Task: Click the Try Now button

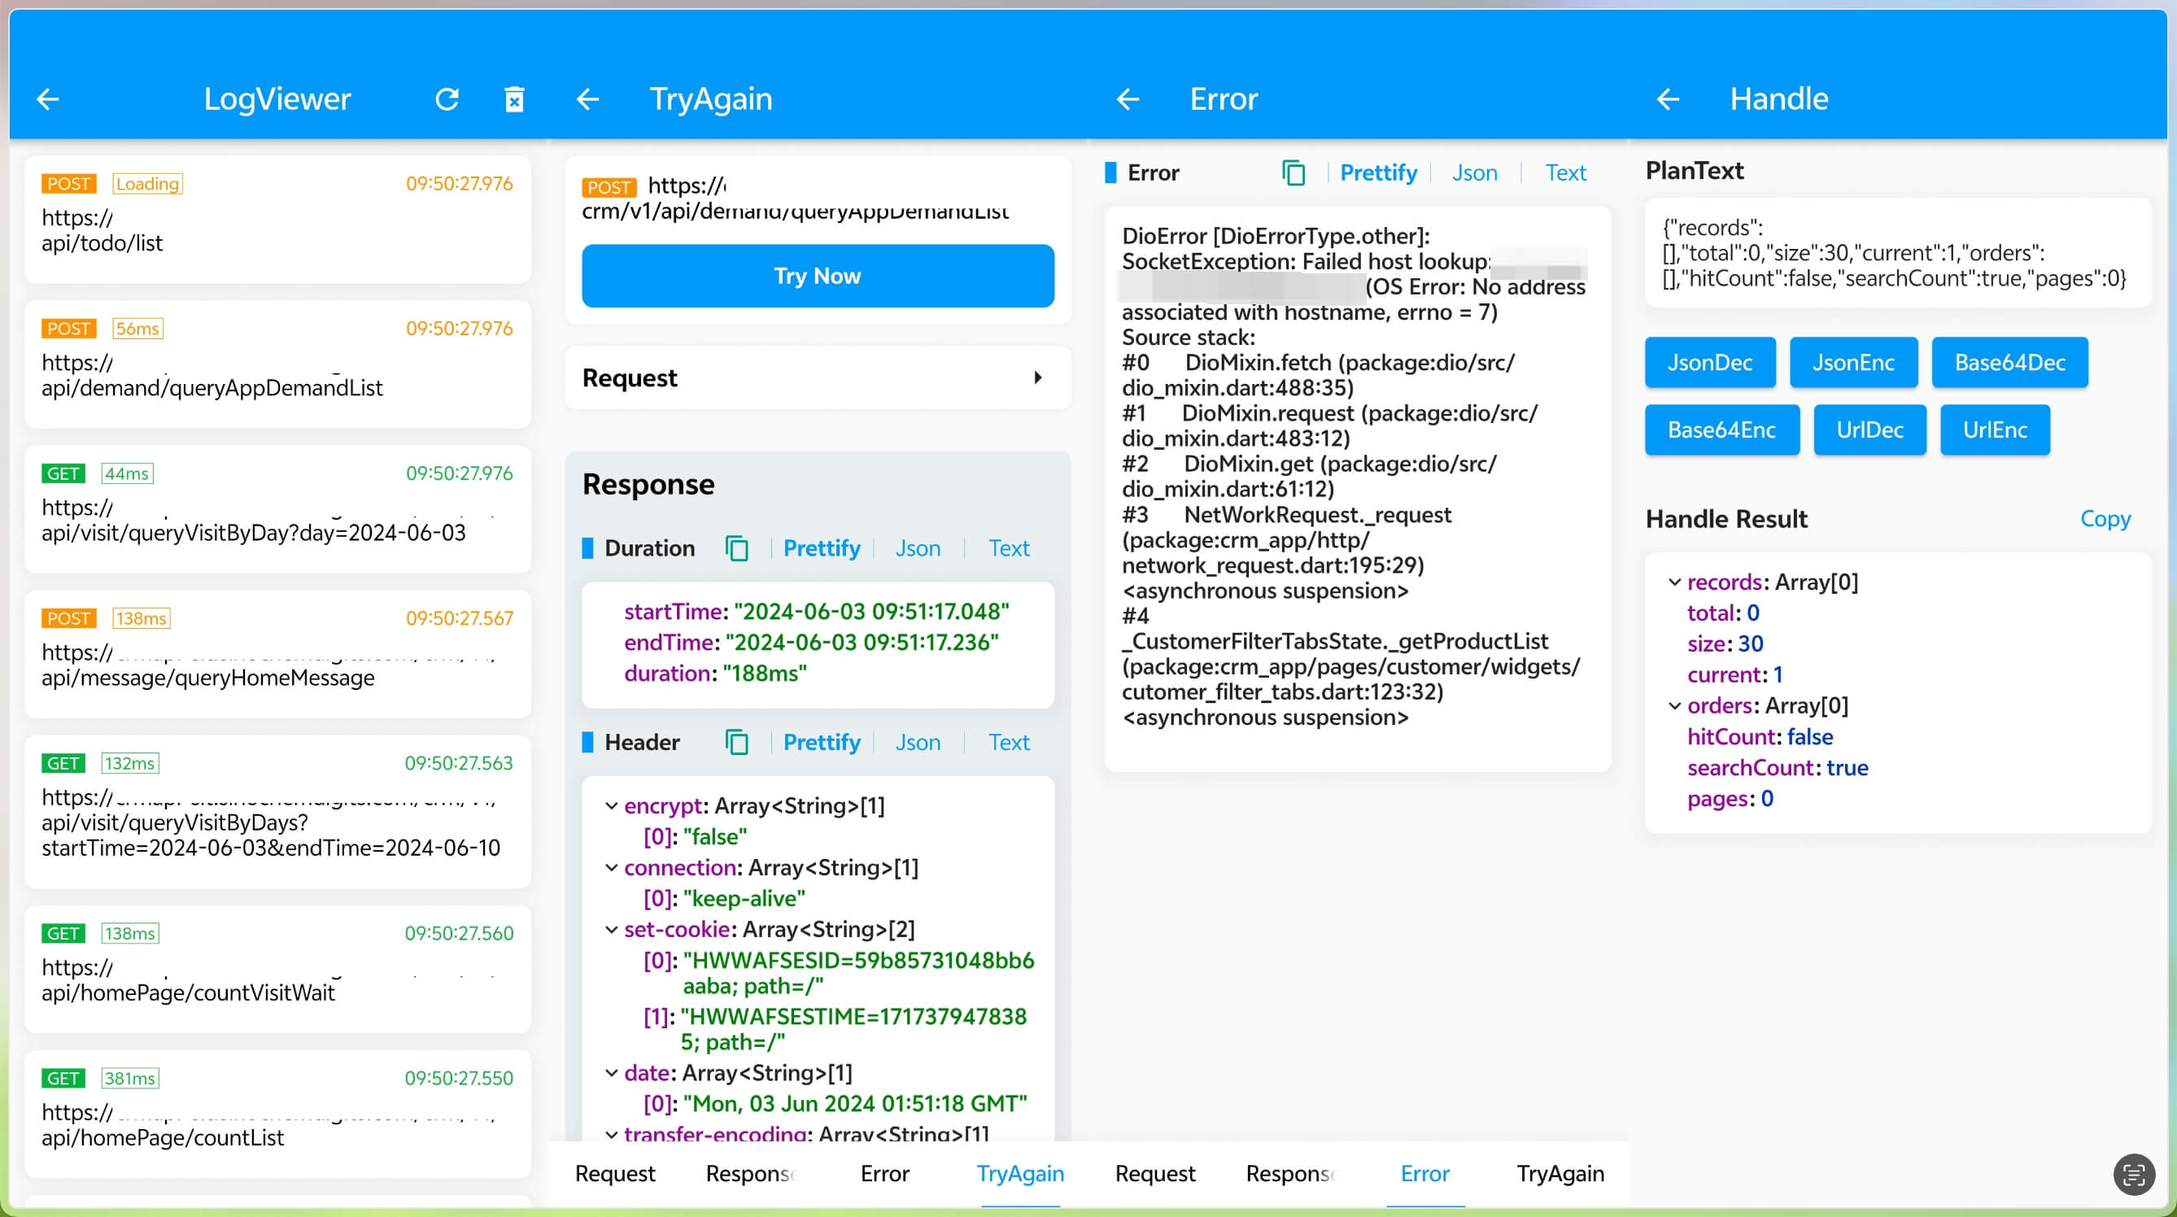Action: 818,275
